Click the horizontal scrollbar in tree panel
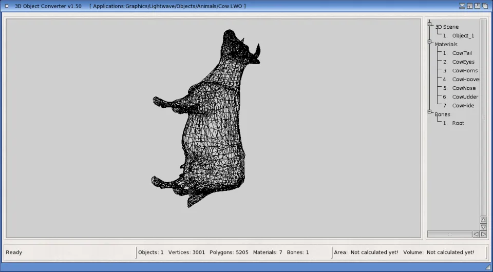 click(449, 234)
